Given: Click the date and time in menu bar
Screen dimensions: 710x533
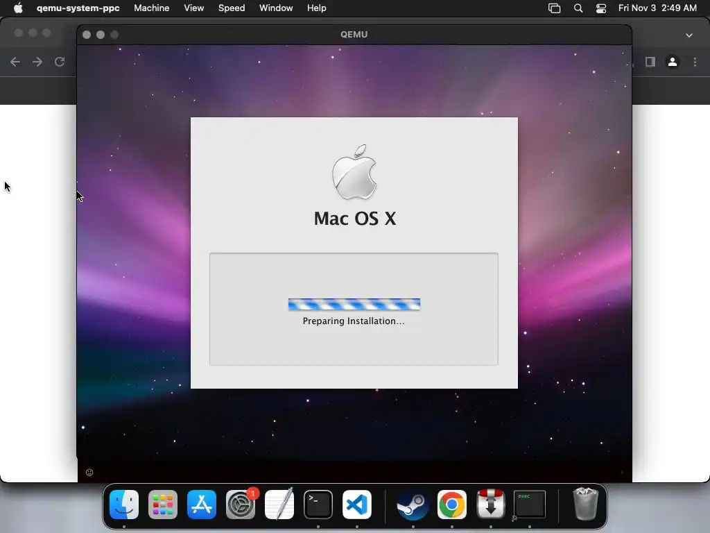Looking at the screenshot, I should 657,8.
